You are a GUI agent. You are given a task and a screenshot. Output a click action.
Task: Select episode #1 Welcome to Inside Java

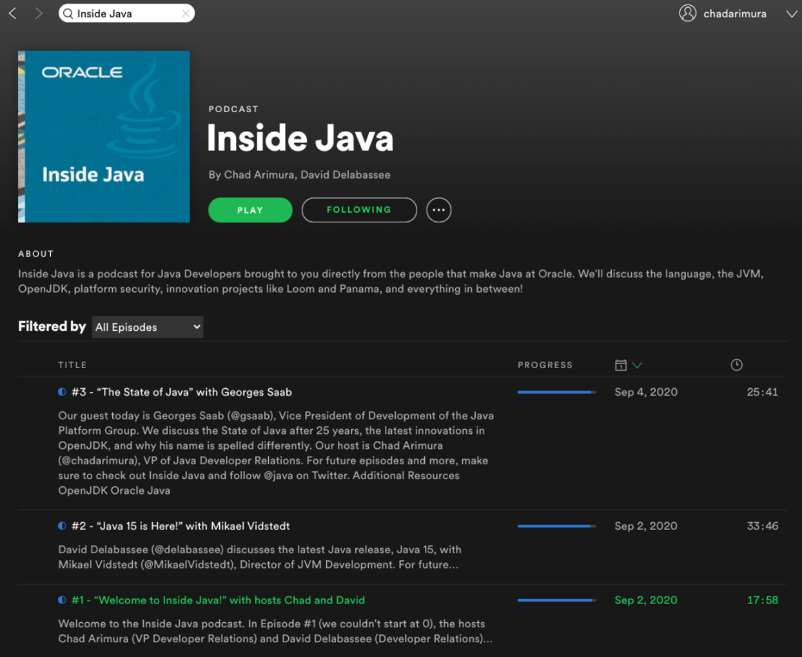(218, 600)
